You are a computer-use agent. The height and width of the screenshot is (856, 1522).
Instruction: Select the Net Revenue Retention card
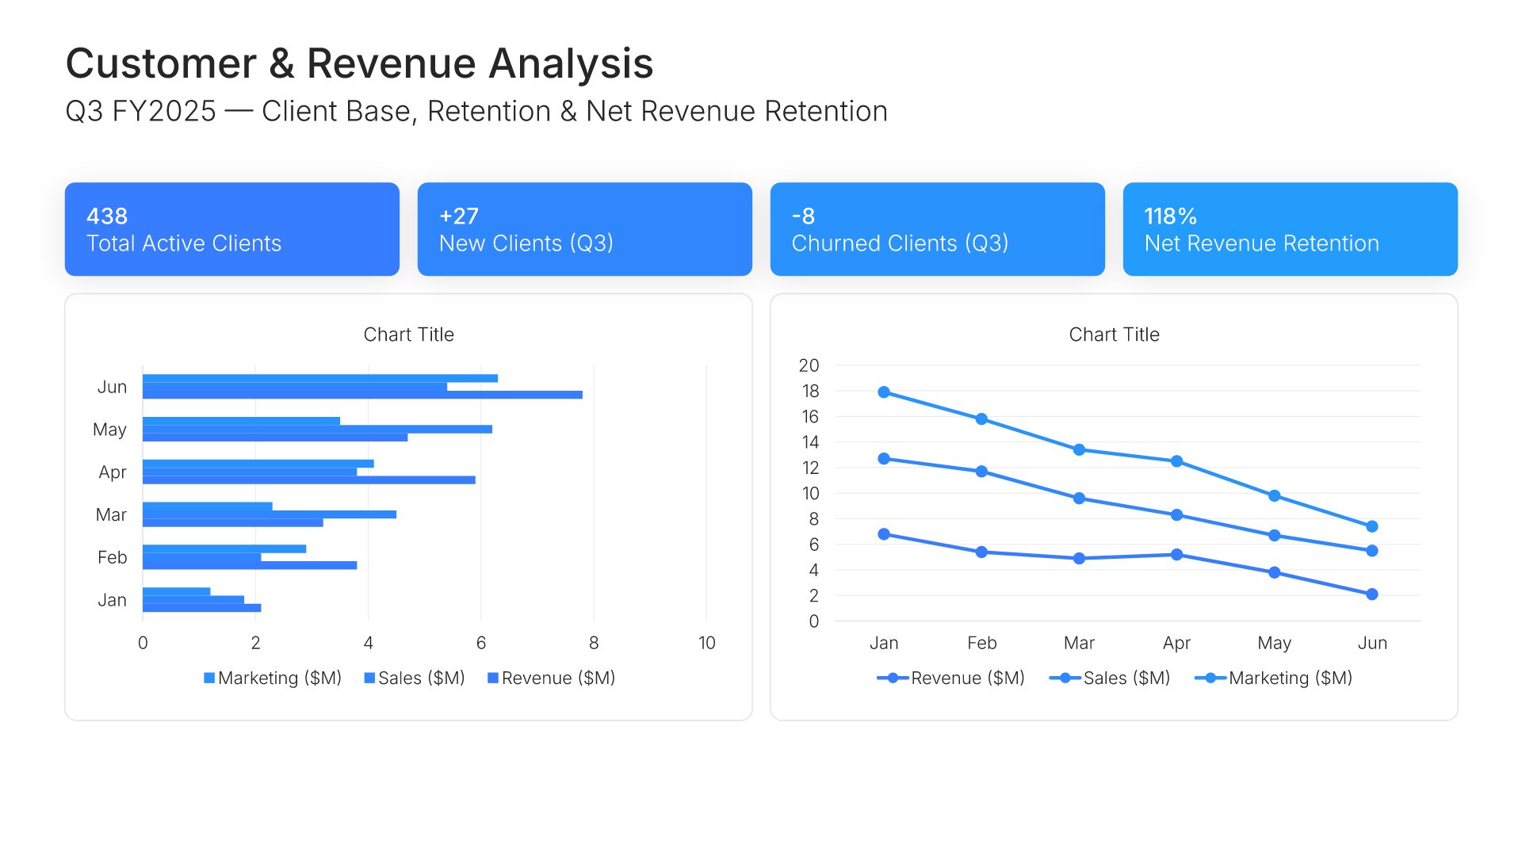click(1291, 229)
